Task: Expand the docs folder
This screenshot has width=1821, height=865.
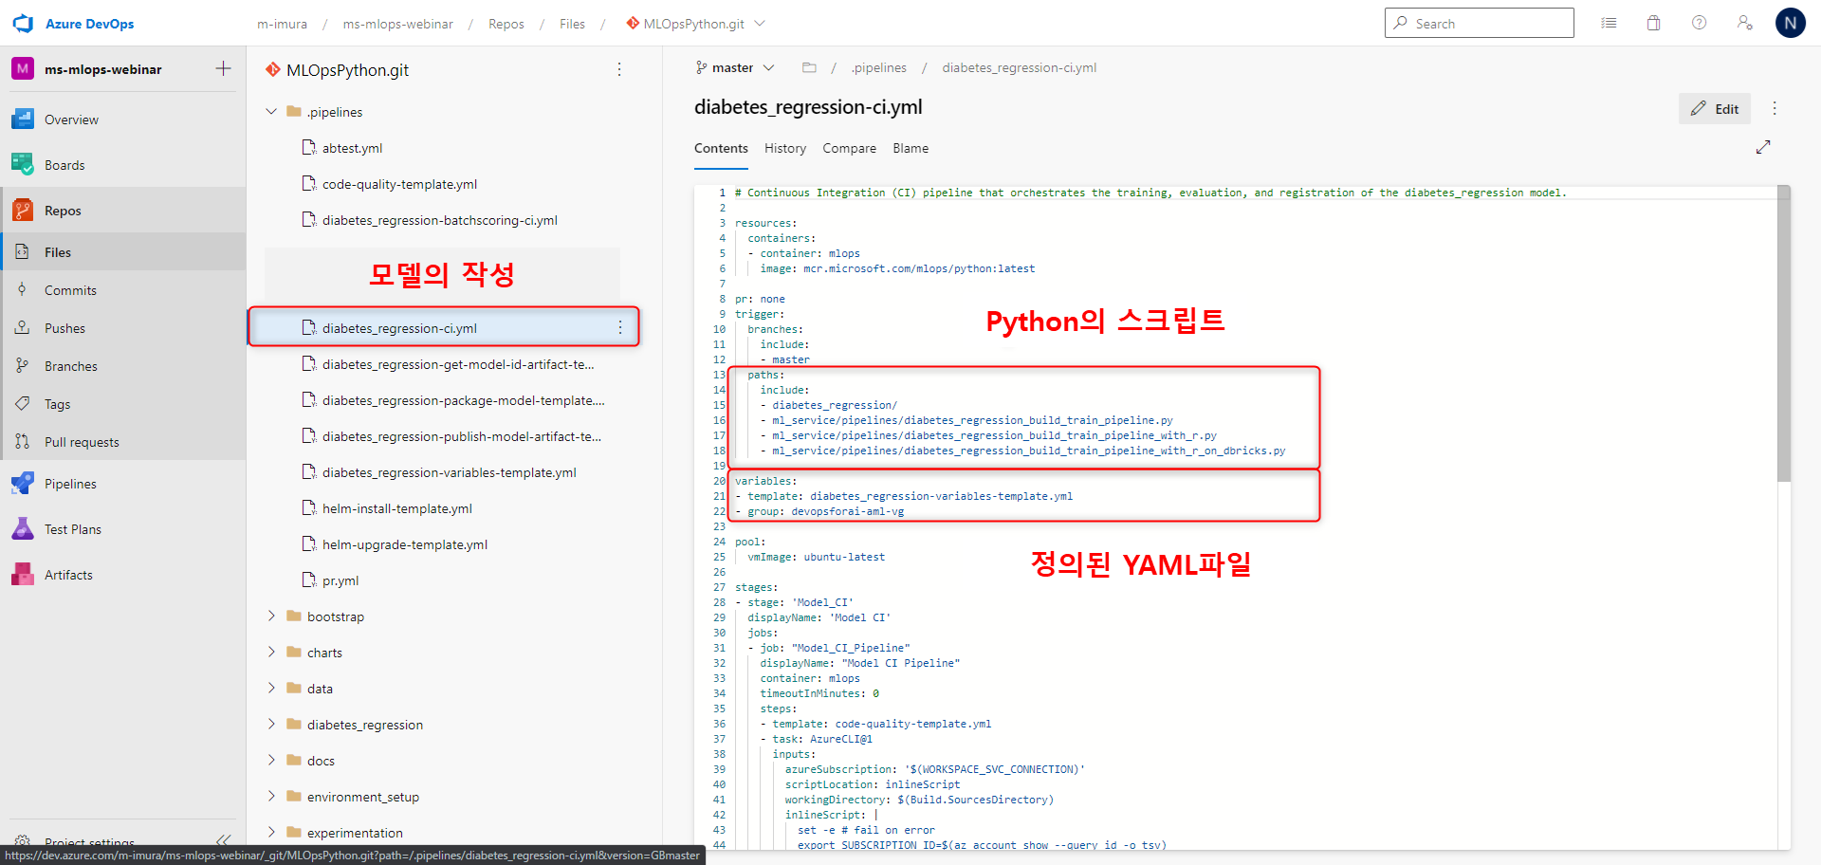Action: tap(271, 761)
